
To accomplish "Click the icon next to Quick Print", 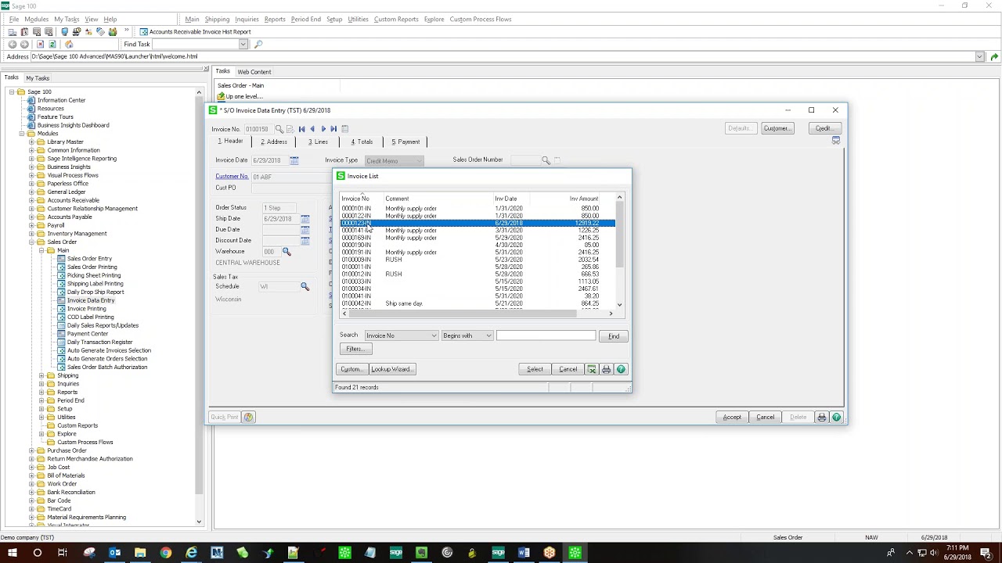I will [249, 418].
